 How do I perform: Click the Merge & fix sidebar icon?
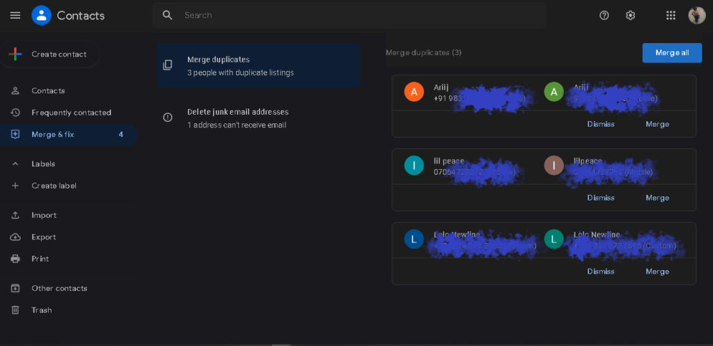pos(15,134)
